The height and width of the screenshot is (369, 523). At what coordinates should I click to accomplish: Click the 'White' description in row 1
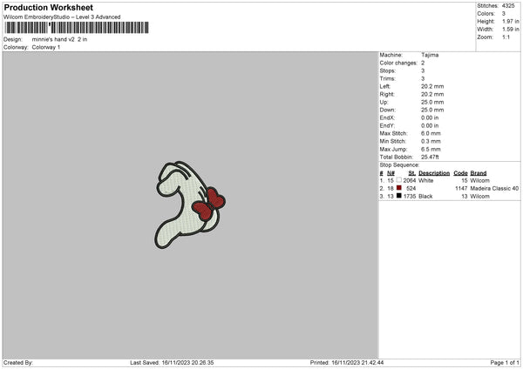coord(426,180)
